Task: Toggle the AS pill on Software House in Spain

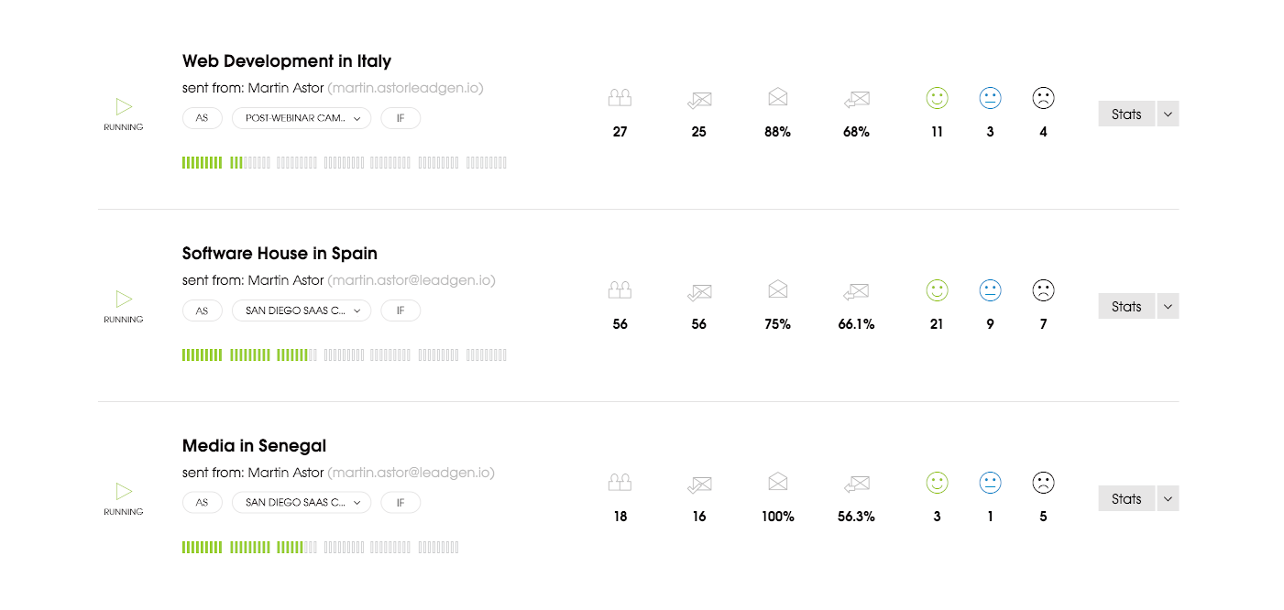Action: click(x=202, y=310)
